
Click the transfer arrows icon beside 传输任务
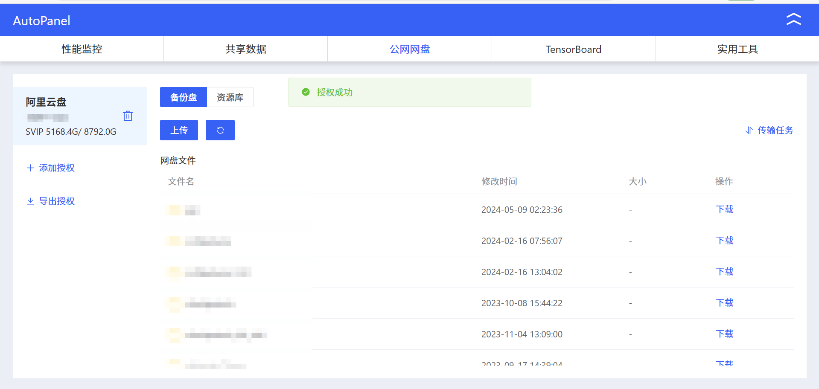pyautogui.click(x=749, y=131)
